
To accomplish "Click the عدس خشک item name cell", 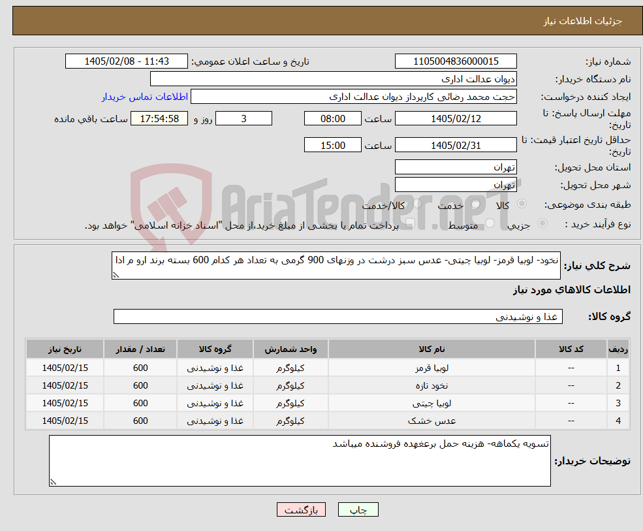I will [x=431, y=421].
